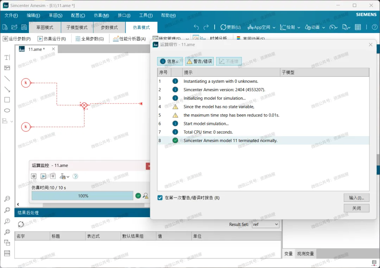The image size is (380, 268).
Task: Click 仿真运行(R) button
Action: [x=52, y=39]
